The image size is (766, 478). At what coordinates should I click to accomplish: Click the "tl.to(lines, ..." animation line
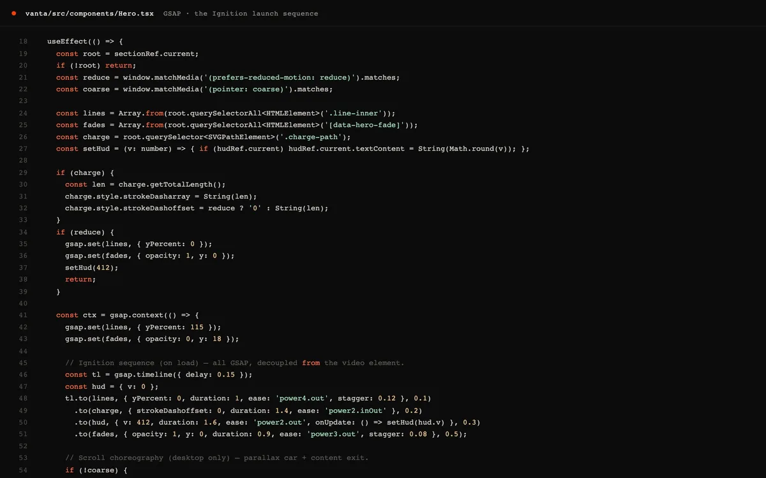(x=248, y=398)
